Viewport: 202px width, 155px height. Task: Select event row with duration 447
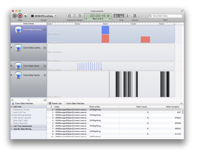pyautogui.click(x=114, y=112)
